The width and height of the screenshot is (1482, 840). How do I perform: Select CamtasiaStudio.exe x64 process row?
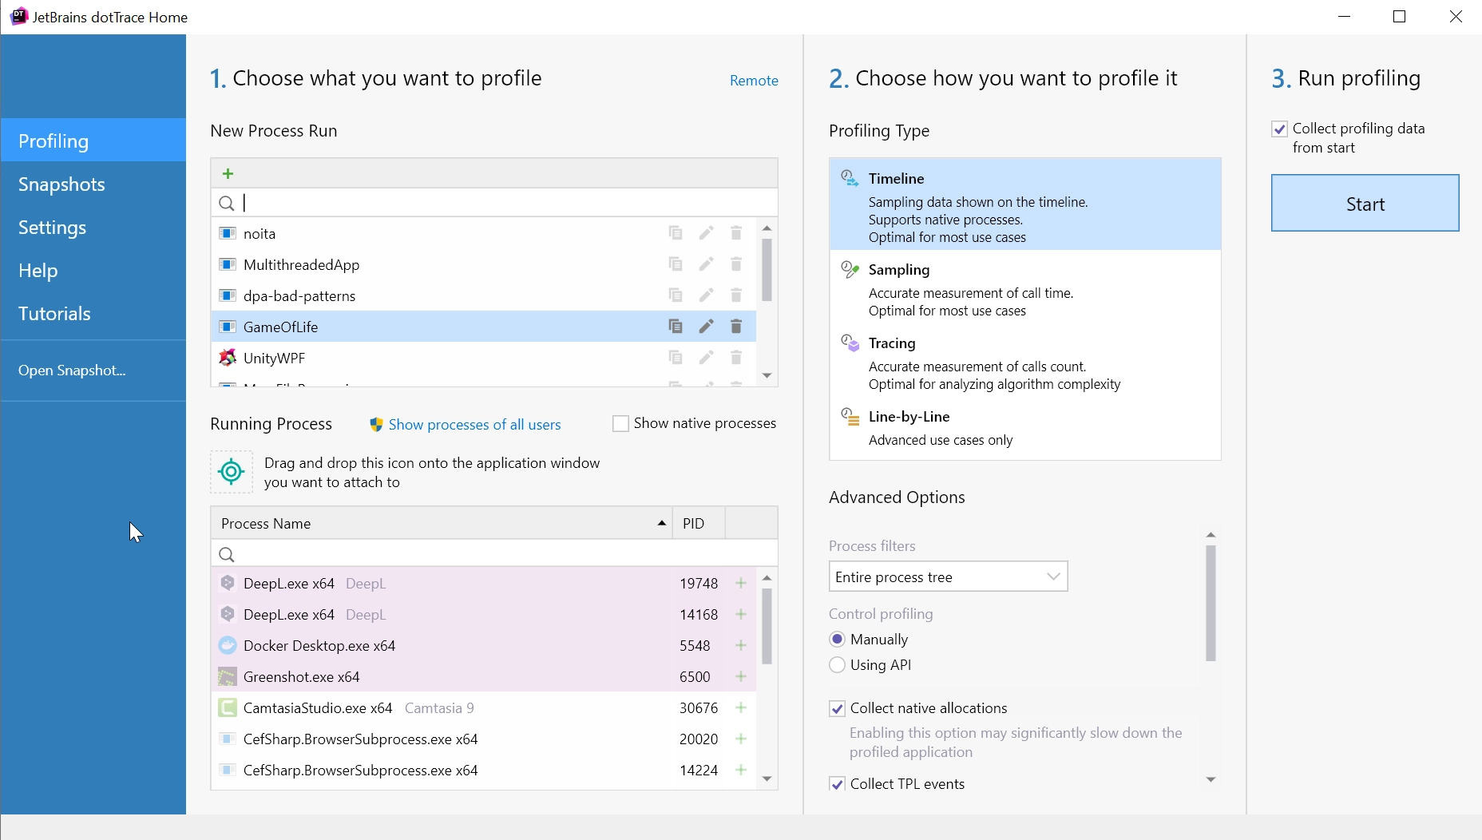click(484, 708)
